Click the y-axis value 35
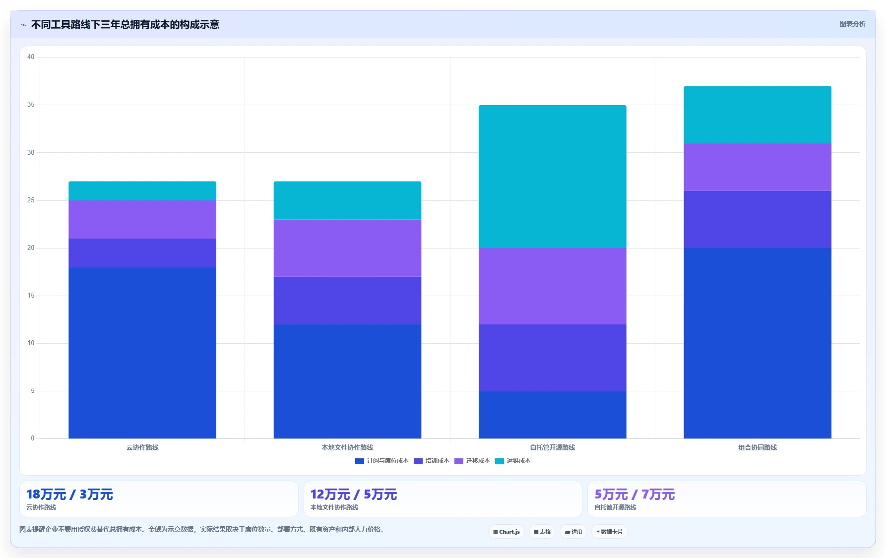886x558 pixels. pyautogui.click(x=31, y=105)
